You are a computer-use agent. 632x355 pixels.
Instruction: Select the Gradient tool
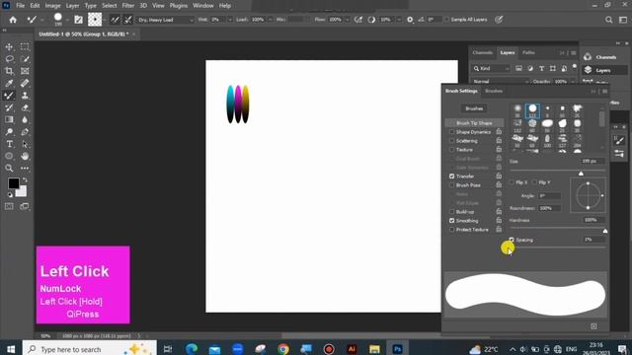[x=9, y=119]
